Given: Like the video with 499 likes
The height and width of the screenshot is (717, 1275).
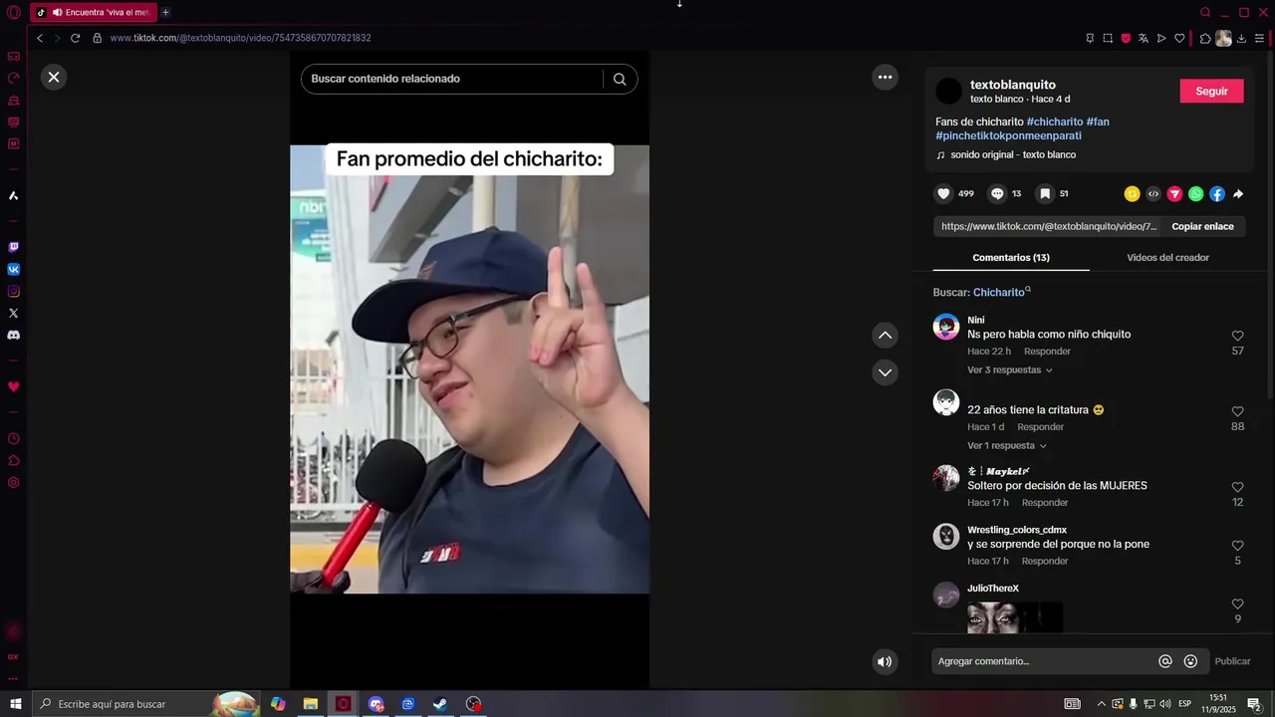Looking at the screenshot, I should (x=943, y=193).
